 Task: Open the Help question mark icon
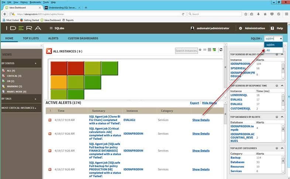272,28
